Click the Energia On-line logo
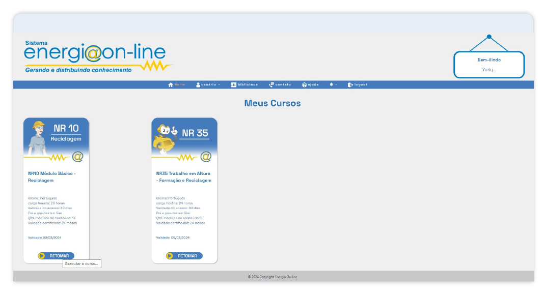Screen dimensions: 547x295 pos(97,57)
